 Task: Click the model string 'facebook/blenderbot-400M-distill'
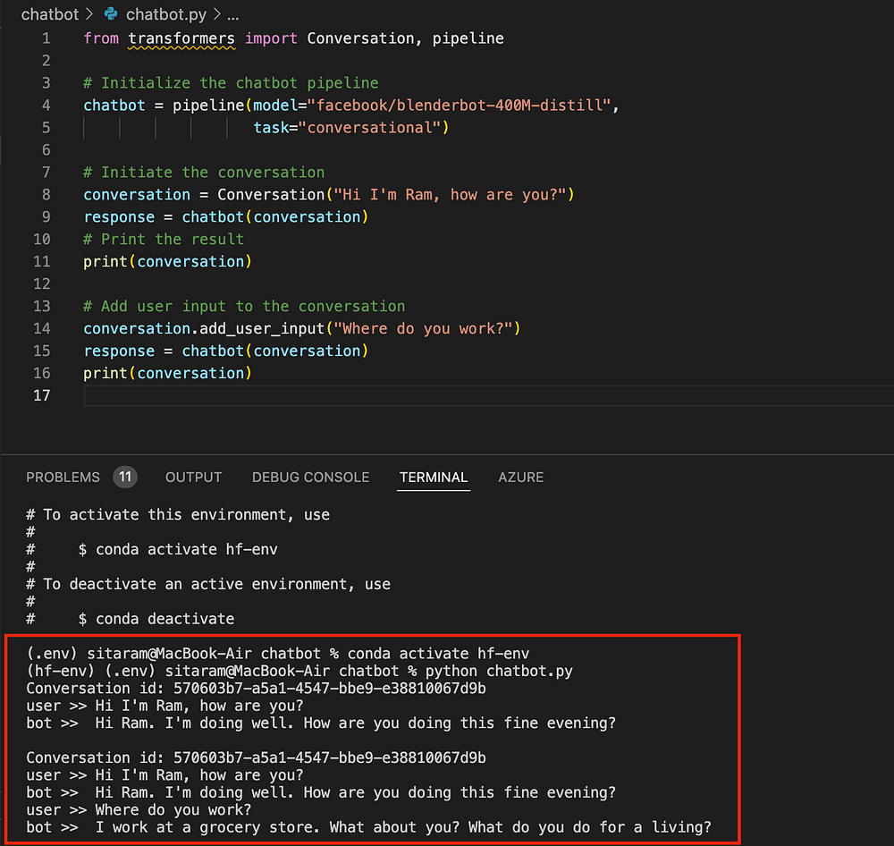point(459,105)
